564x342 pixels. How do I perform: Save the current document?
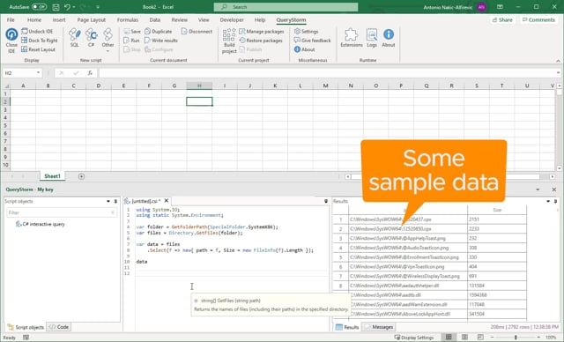click(132, 31)
